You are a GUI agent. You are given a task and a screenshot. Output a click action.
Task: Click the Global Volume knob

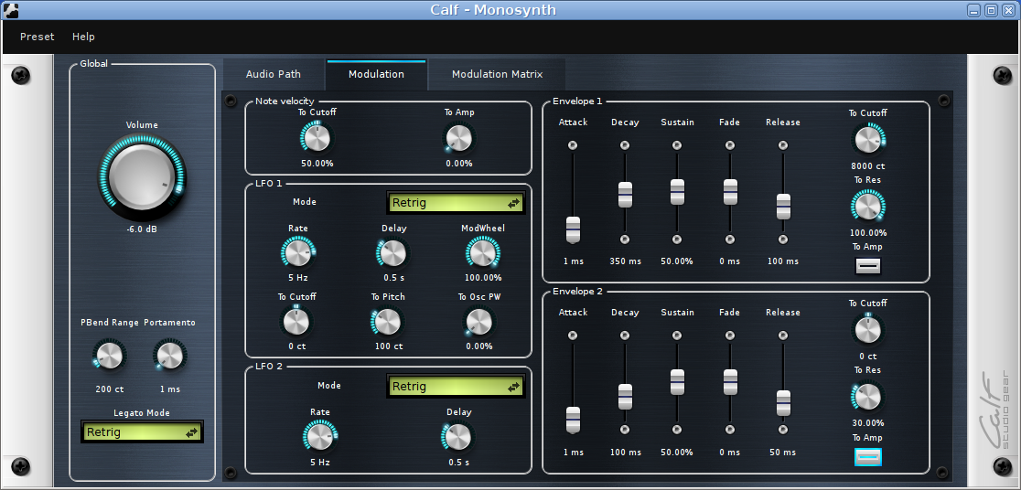click(142, 177)
